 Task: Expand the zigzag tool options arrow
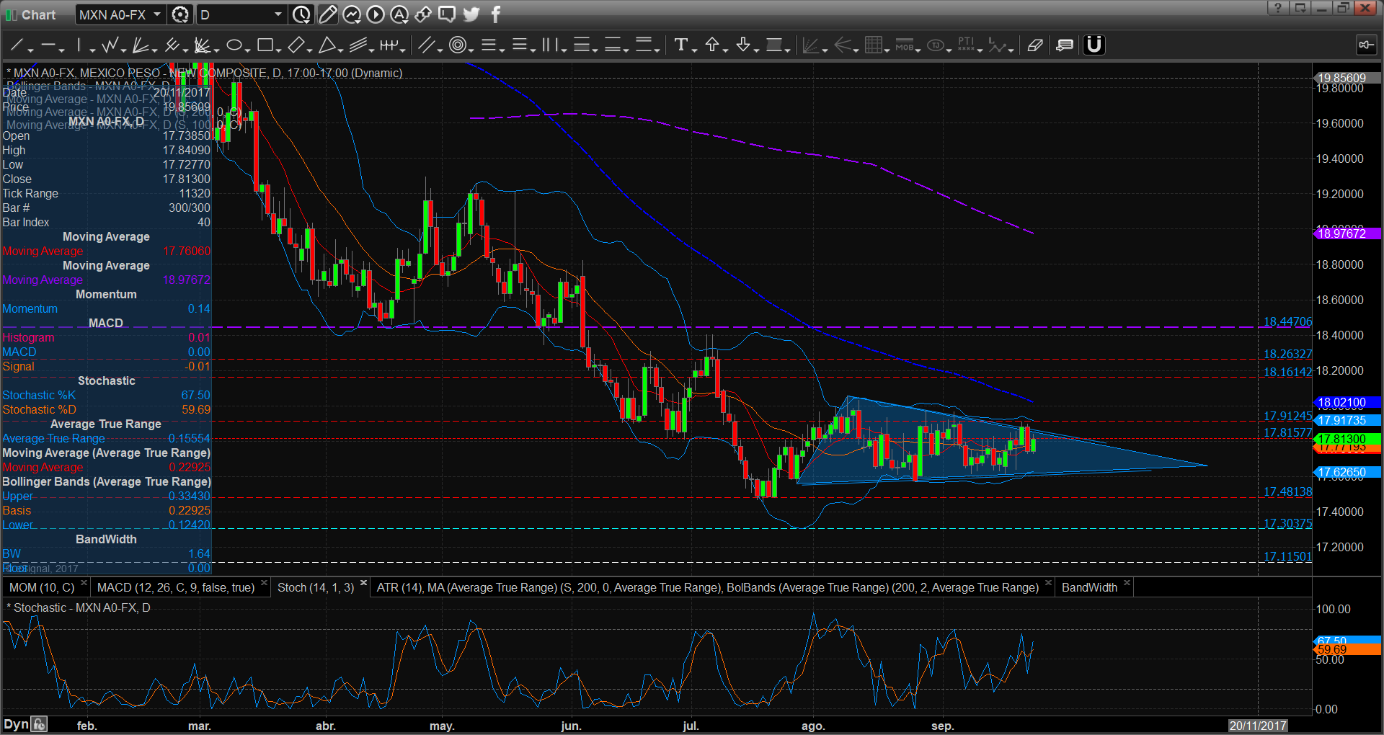pyautogui.click(x=123, y=50)
